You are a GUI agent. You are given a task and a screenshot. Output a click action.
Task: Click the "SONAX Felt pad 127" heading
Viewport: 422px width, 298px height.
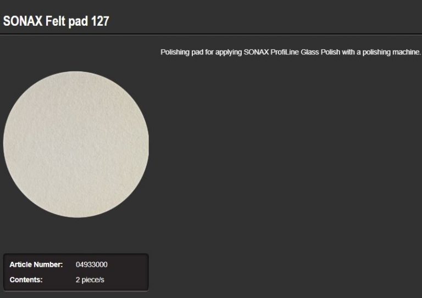pyautogui.click(x=56, y=21)
